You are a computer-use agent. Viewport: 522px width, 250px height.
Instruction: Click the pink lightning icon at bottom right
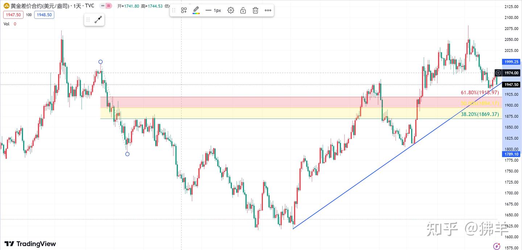(497, 246)
